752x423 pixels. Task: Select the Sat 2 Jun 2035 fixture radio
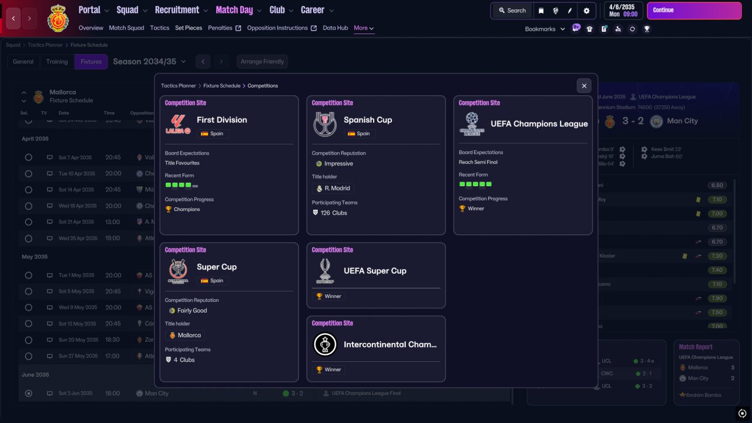pos(28,393)
